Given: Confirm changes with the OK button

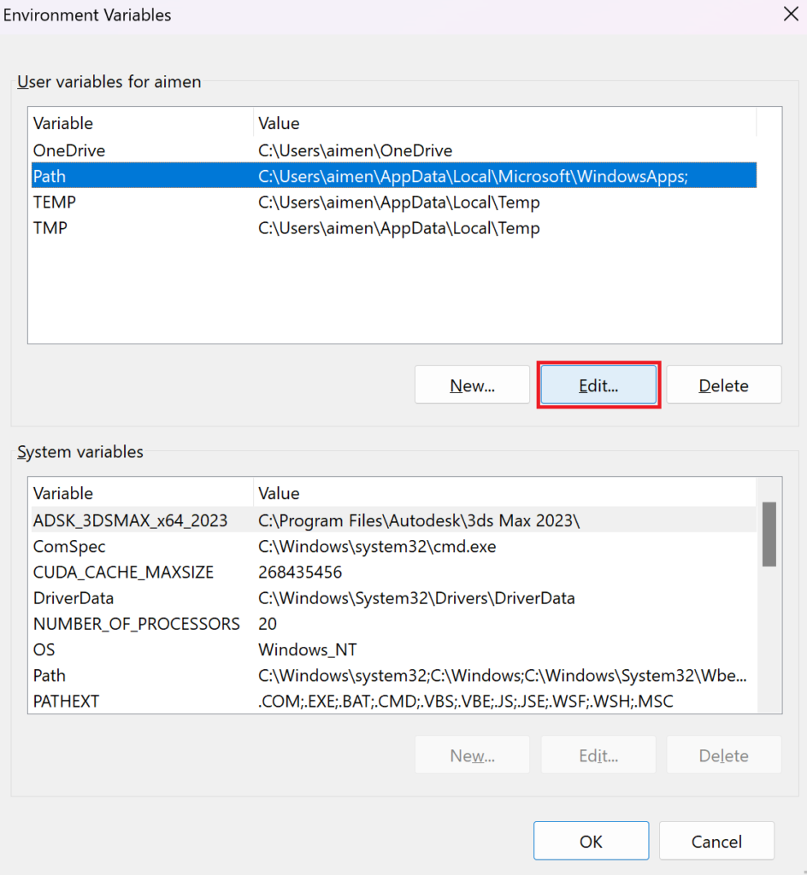Looking at the screenshot, I should pyautogui.click(x=591, y=840).
